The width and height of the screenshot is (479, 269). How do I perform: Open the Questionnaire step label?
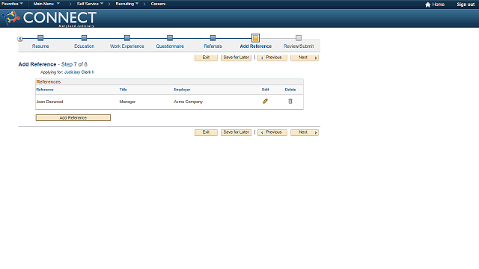point(170,46)
